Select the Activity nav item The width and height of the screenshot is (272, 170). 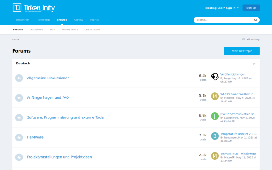[78, 20]
